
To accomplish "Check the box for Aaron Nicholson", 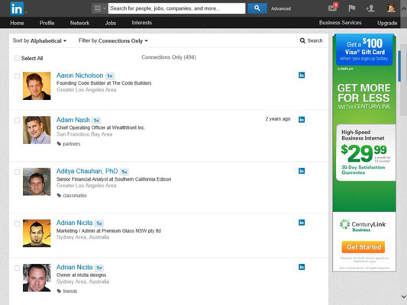I will [17, 76].
